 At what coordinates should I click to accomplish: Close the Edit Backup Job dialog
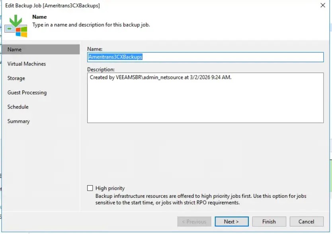coord(323,5)
